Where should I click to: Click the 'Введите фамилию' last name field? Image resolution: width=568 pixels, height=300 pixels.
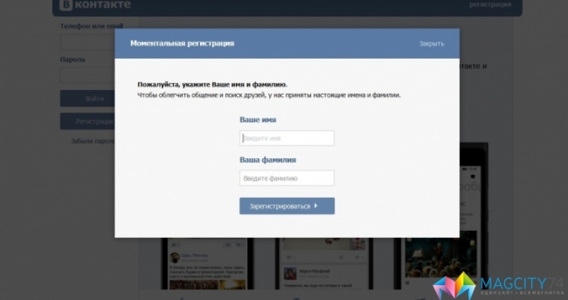287,178
